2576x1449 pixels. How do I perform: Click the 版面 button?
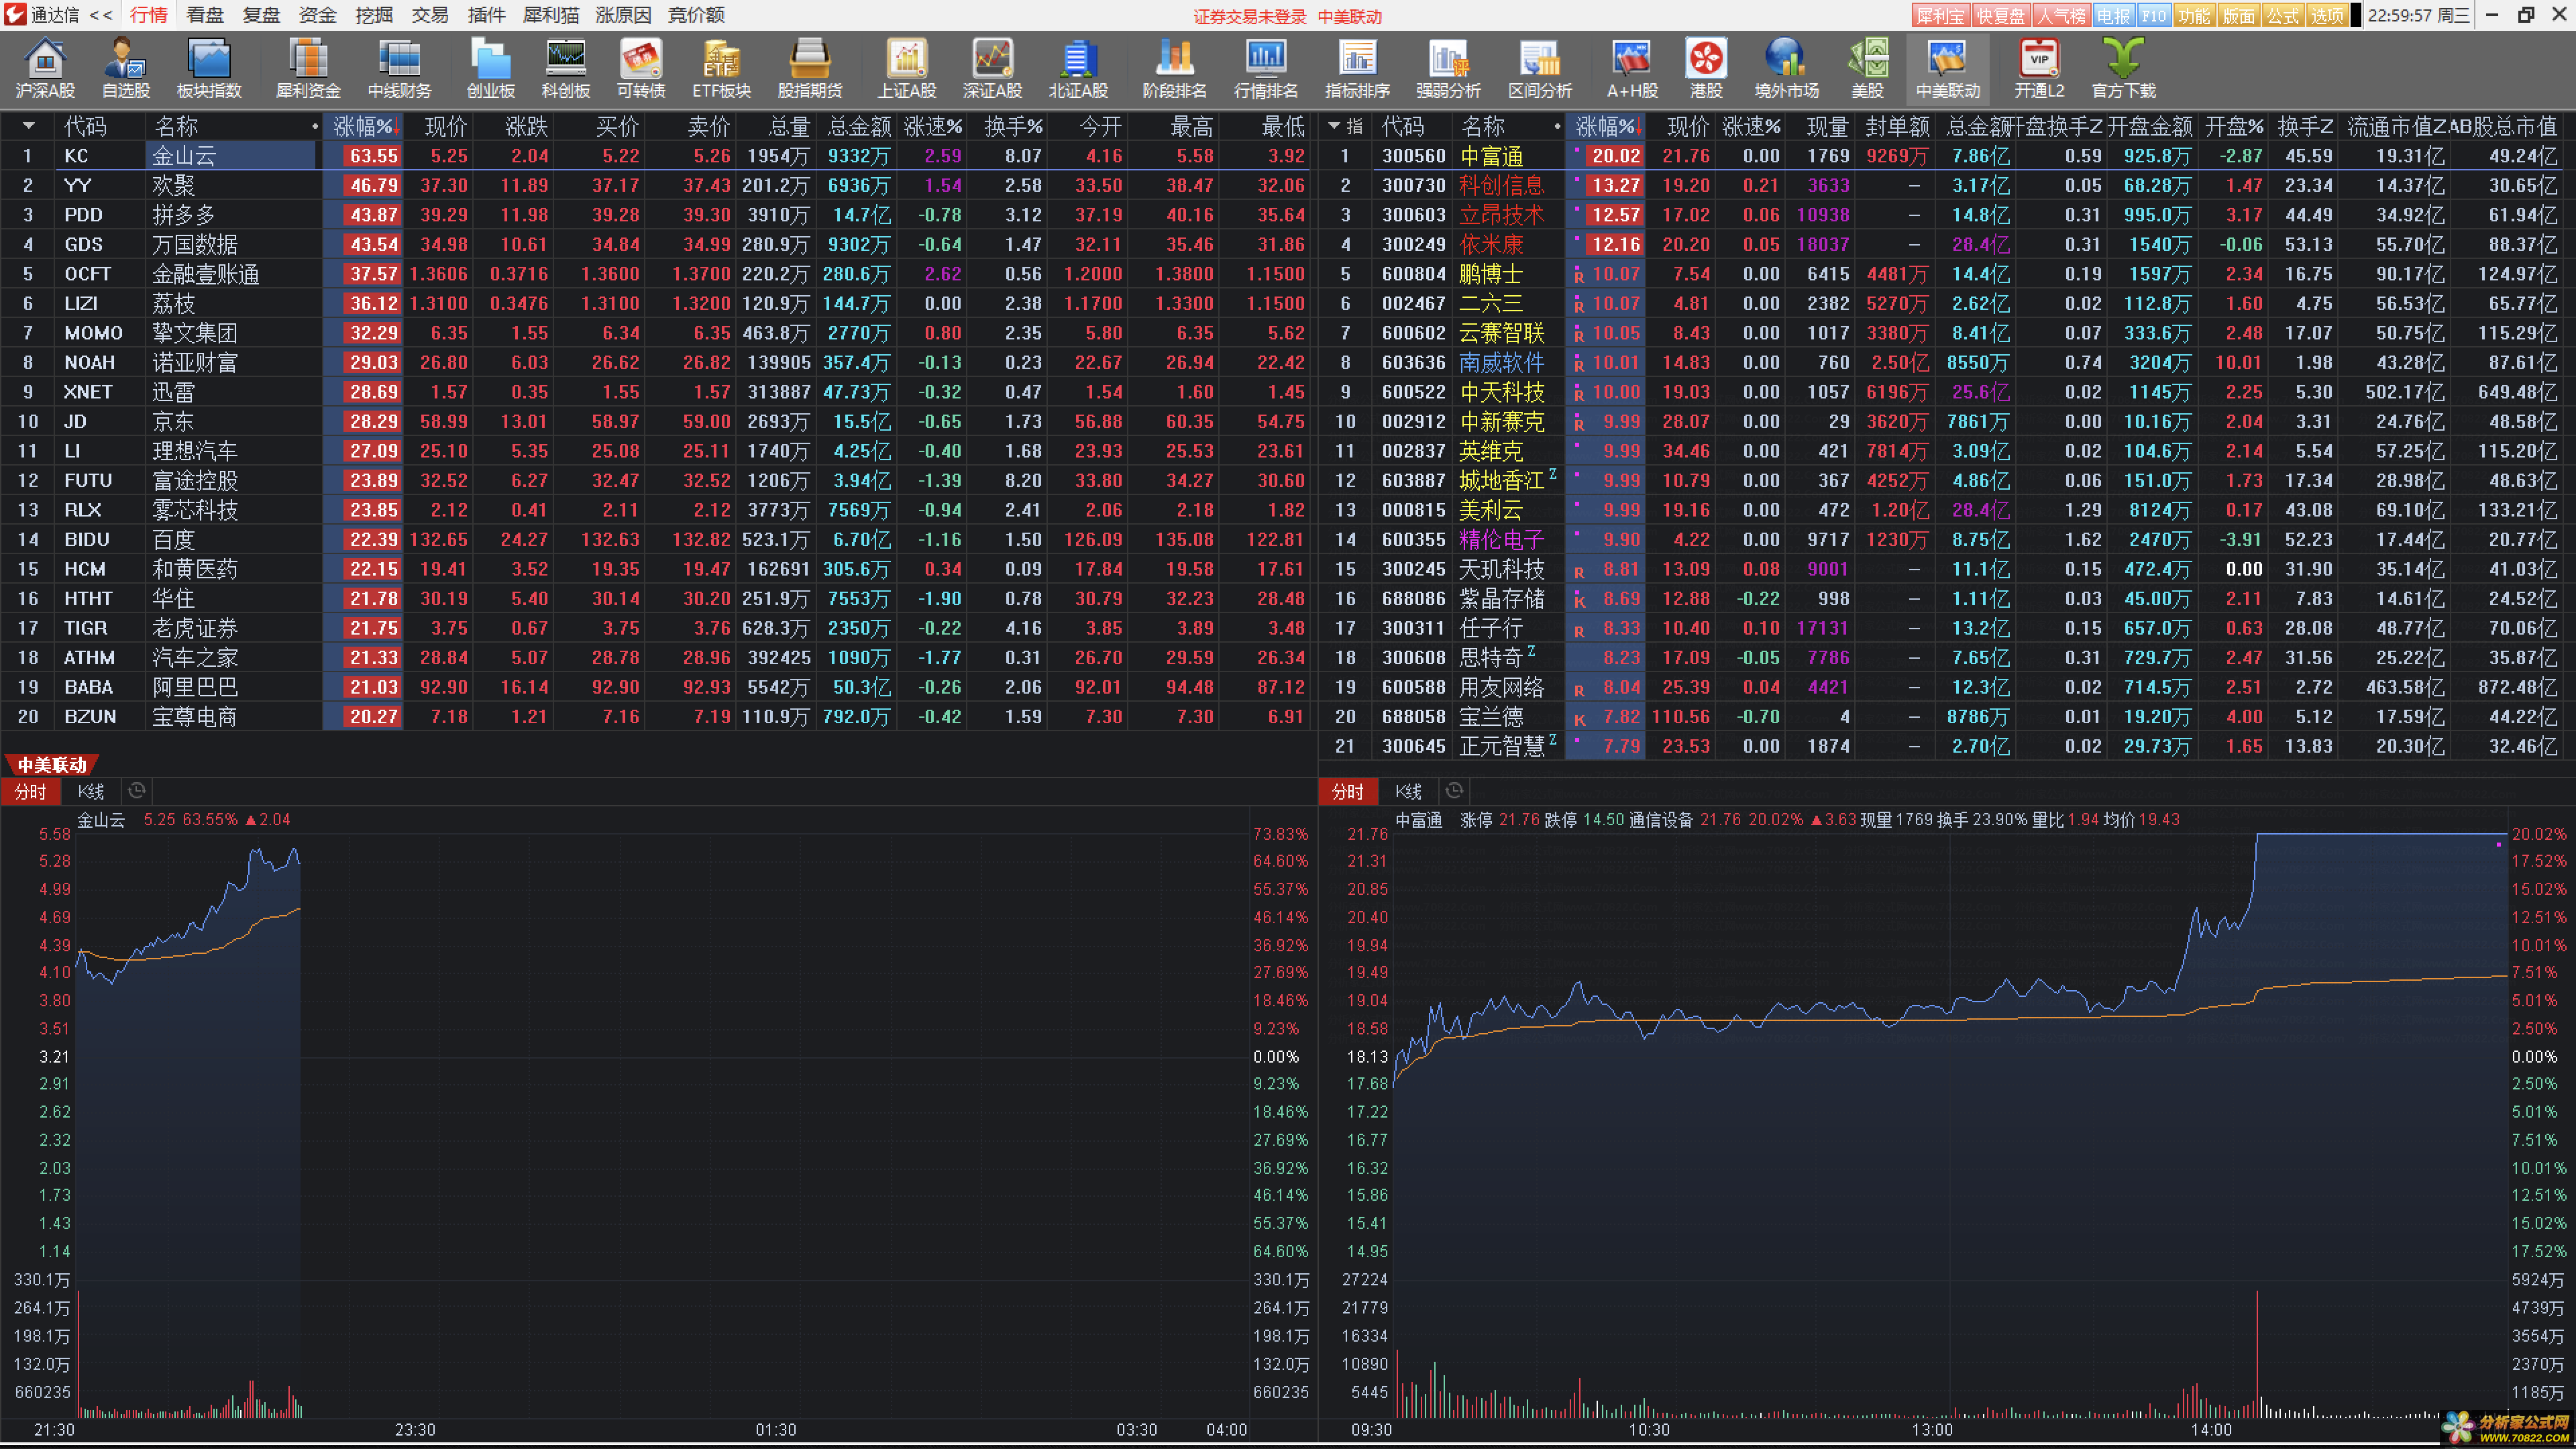(x=2238, y=16)
